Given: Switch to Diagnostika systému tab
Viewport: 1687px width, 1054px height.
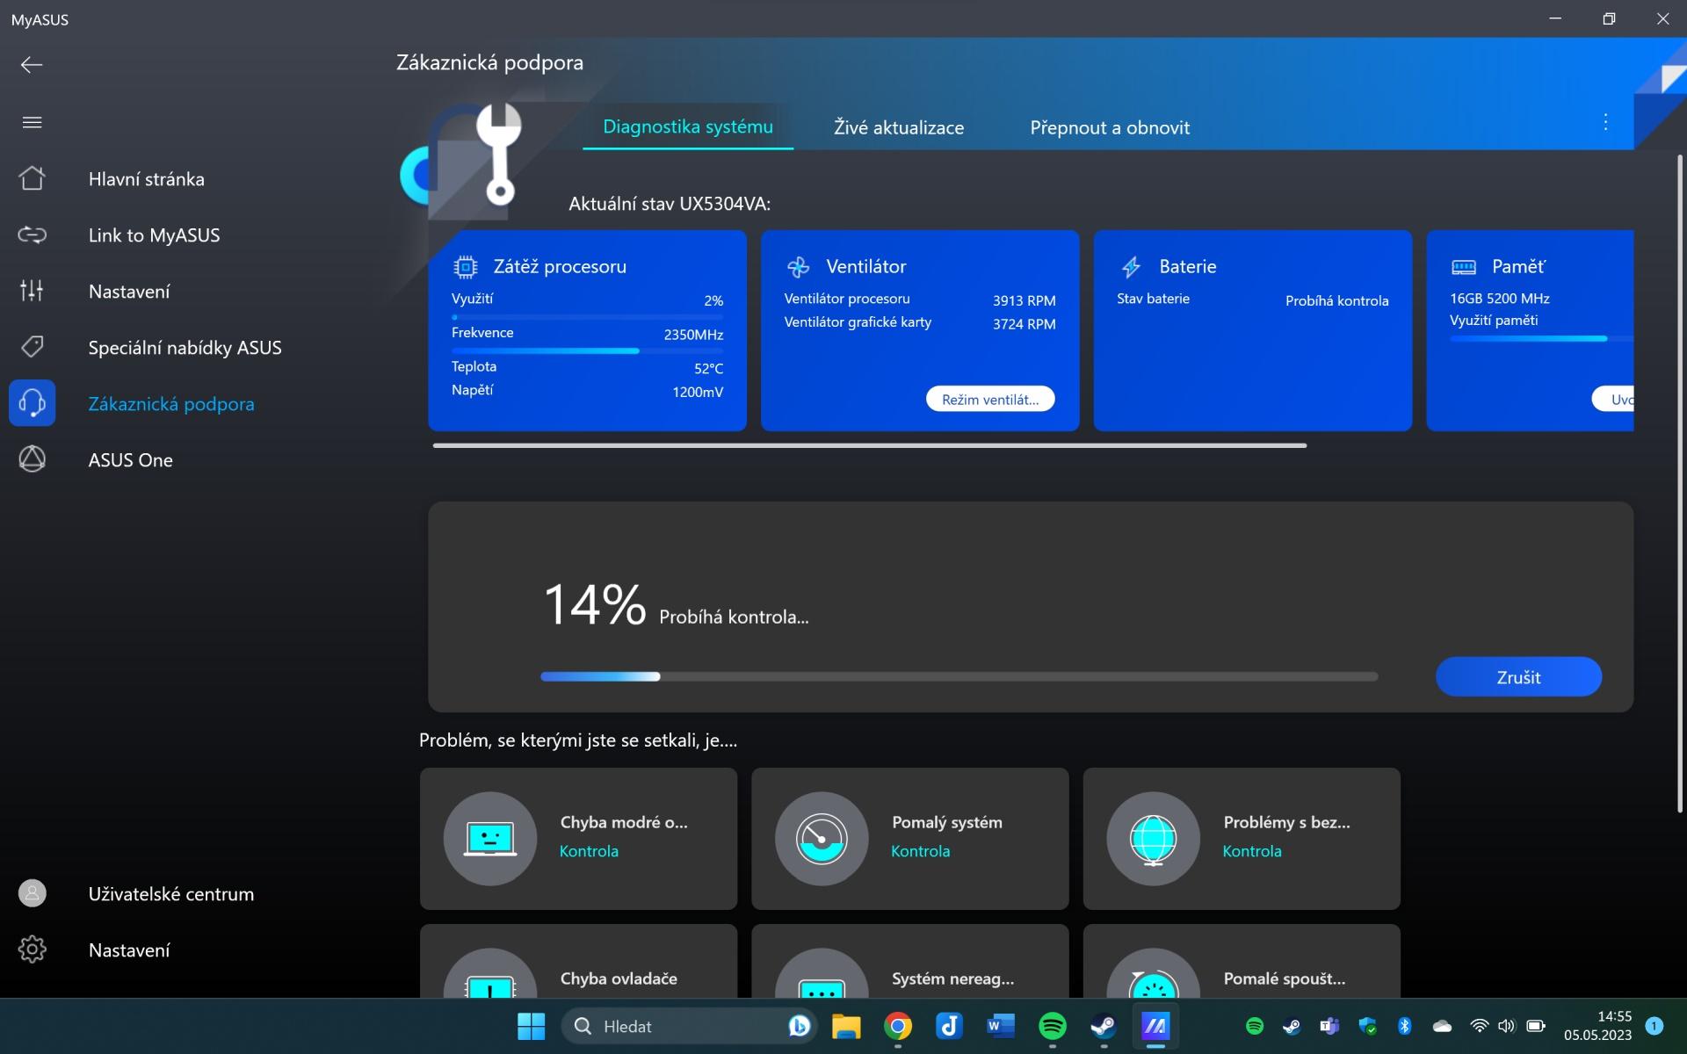Looking at the screenshot, I should (x=688, y=126).
